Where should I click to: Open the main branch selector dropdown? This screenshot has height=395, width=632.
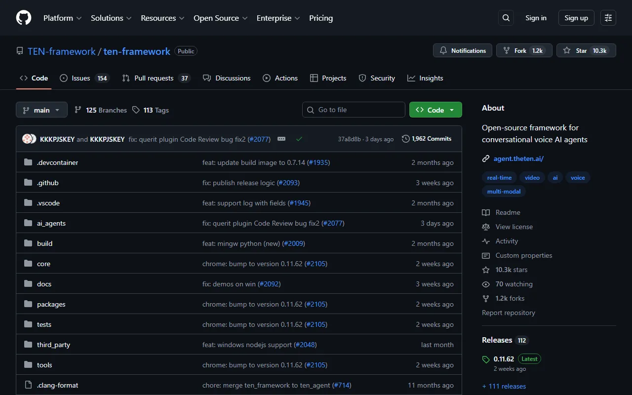pos(41,110)
